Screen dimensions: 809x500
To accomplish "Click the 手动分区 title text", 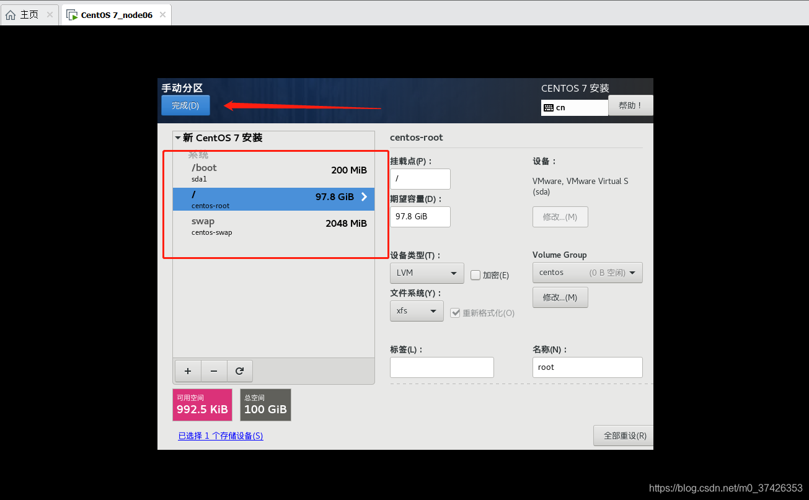I will 182,88.
